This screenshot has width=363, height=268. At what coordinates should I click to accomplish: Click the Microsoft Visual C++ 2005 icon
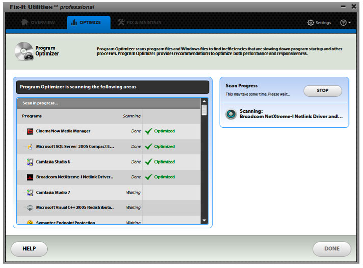pyautogui.click(x=30, y=208)
